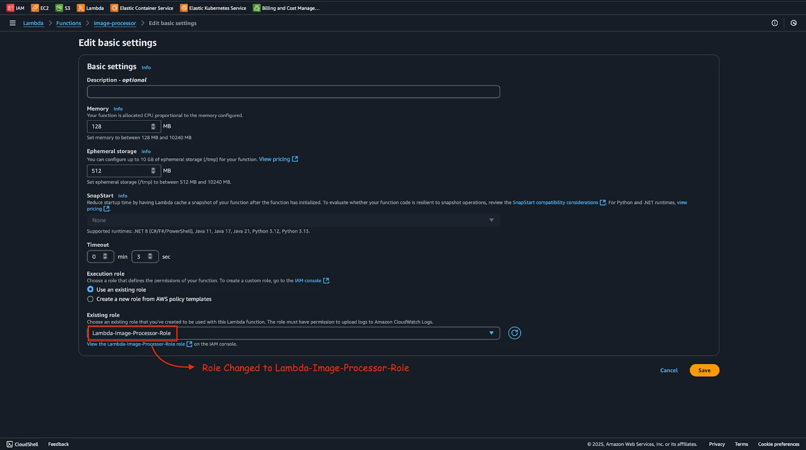Open CloudShell from the footer
Image resolution: width=806 pixels, height=450 pixels.
click(x=22, y=444)
